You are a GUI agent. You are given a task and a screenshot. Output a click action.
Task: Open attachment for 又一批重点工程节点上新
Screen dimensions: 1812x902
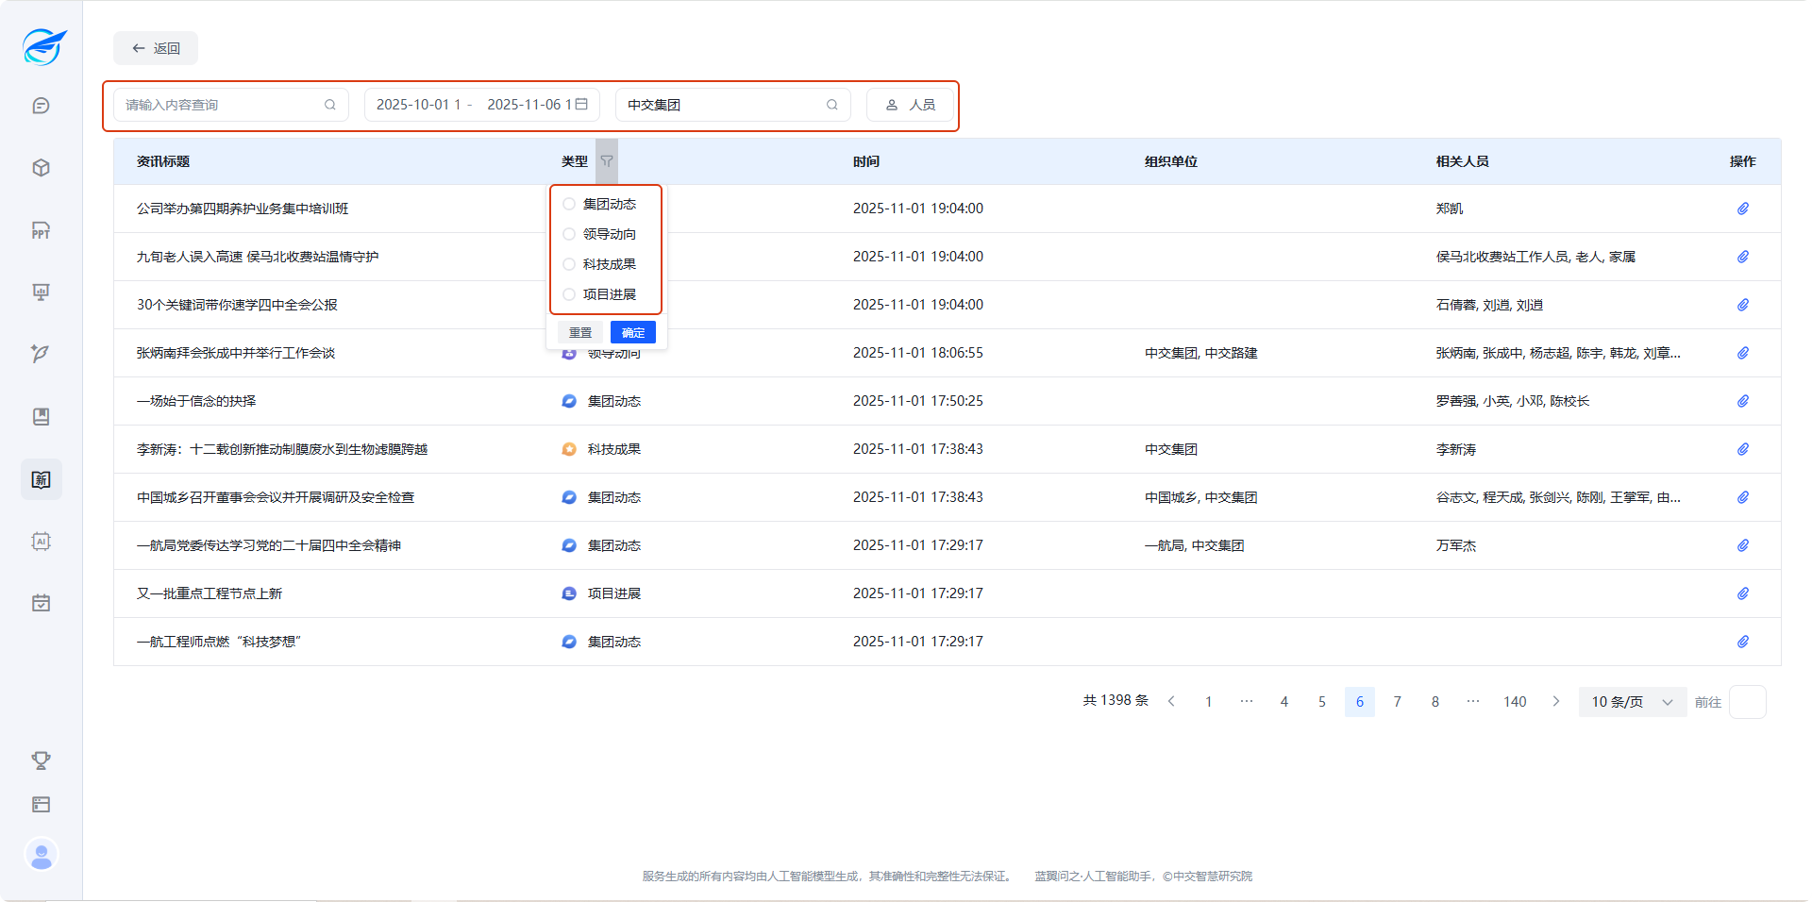(x=1743, y=593)
